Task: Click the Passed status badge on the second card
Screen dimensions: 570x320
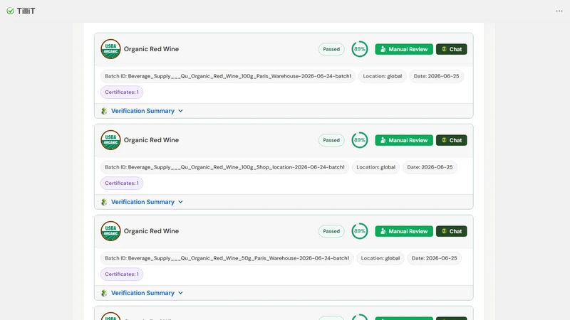Action: pyautogui.click(x=331, y=140)
